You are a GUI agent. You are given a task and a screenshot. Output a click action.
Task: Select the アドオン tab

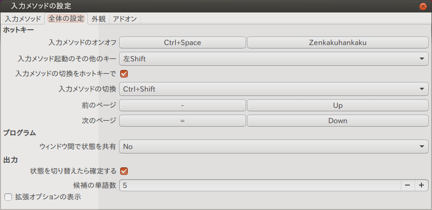125,19
